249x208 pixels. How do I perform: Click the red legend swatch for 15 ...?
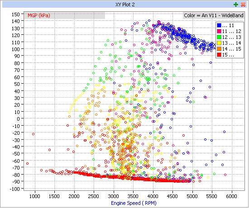point(219,55)
